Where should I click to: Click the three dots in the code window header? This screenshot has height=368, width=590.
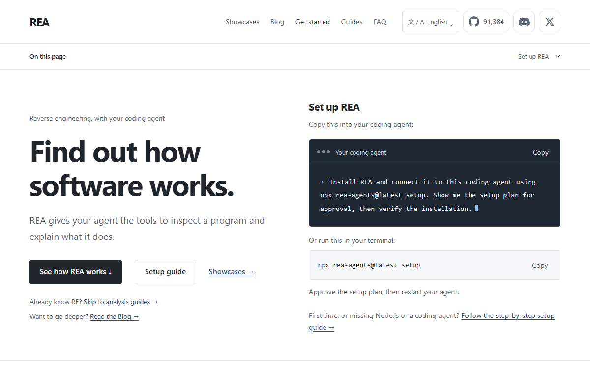click(x=324, y=152)
